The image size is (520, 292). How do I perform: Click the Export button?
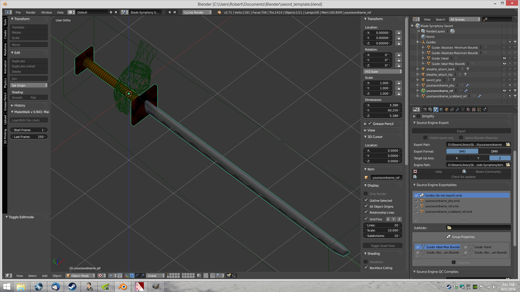[461, 131]
